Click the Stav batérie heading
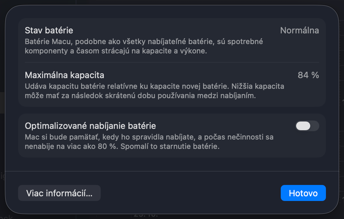This screenshot has width=344, height=219. tap(49, 30)
